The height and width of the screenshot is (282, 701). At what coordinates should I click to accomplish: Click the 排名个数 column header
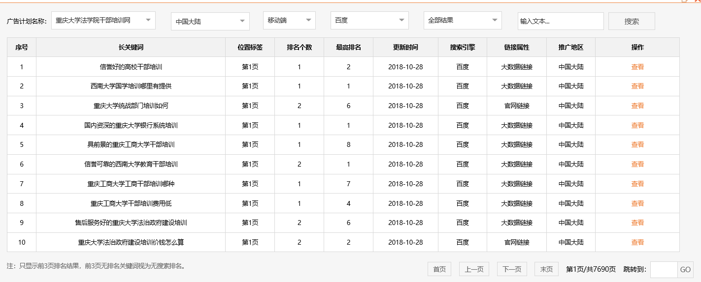point(300,47)
